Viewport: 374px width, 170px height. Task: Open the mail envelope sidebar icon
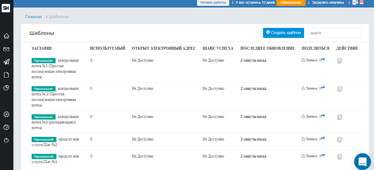(x=6, y=49)
